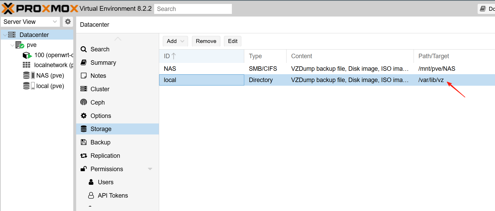Collapse the Datacenter tree node
Screen dimensions: 495x211
5,35
